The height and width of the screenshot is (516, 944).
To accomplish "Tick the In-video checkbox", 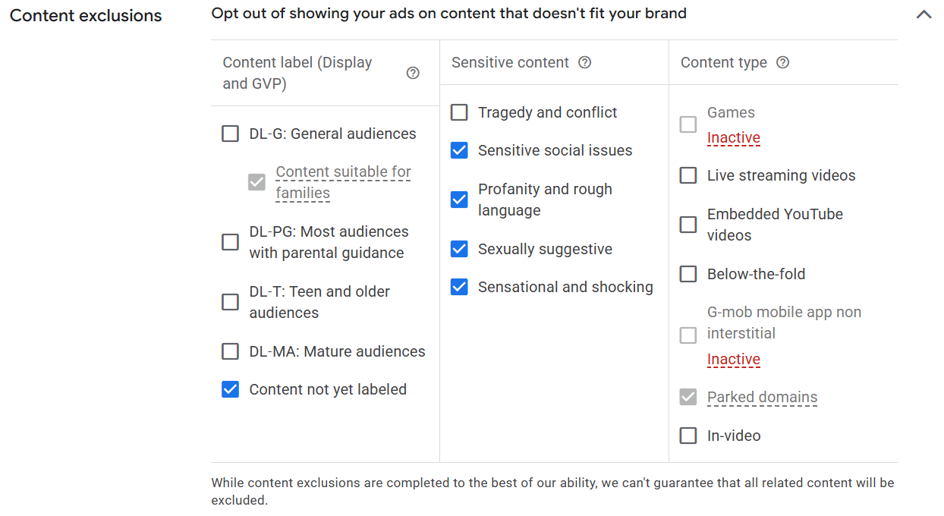I will (x=688, y=436).
